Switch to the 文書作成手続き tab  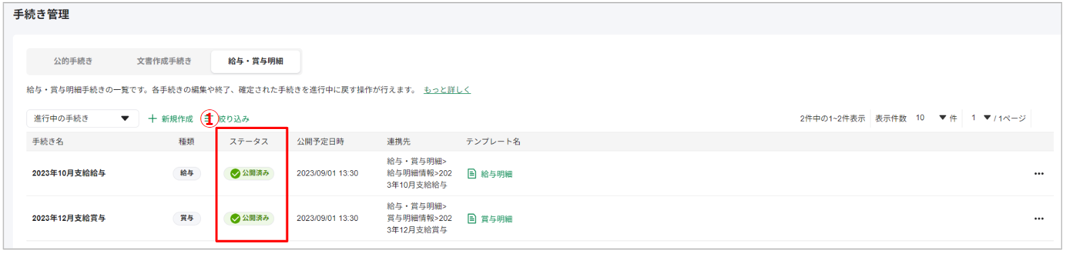click(x=164, y=61)
